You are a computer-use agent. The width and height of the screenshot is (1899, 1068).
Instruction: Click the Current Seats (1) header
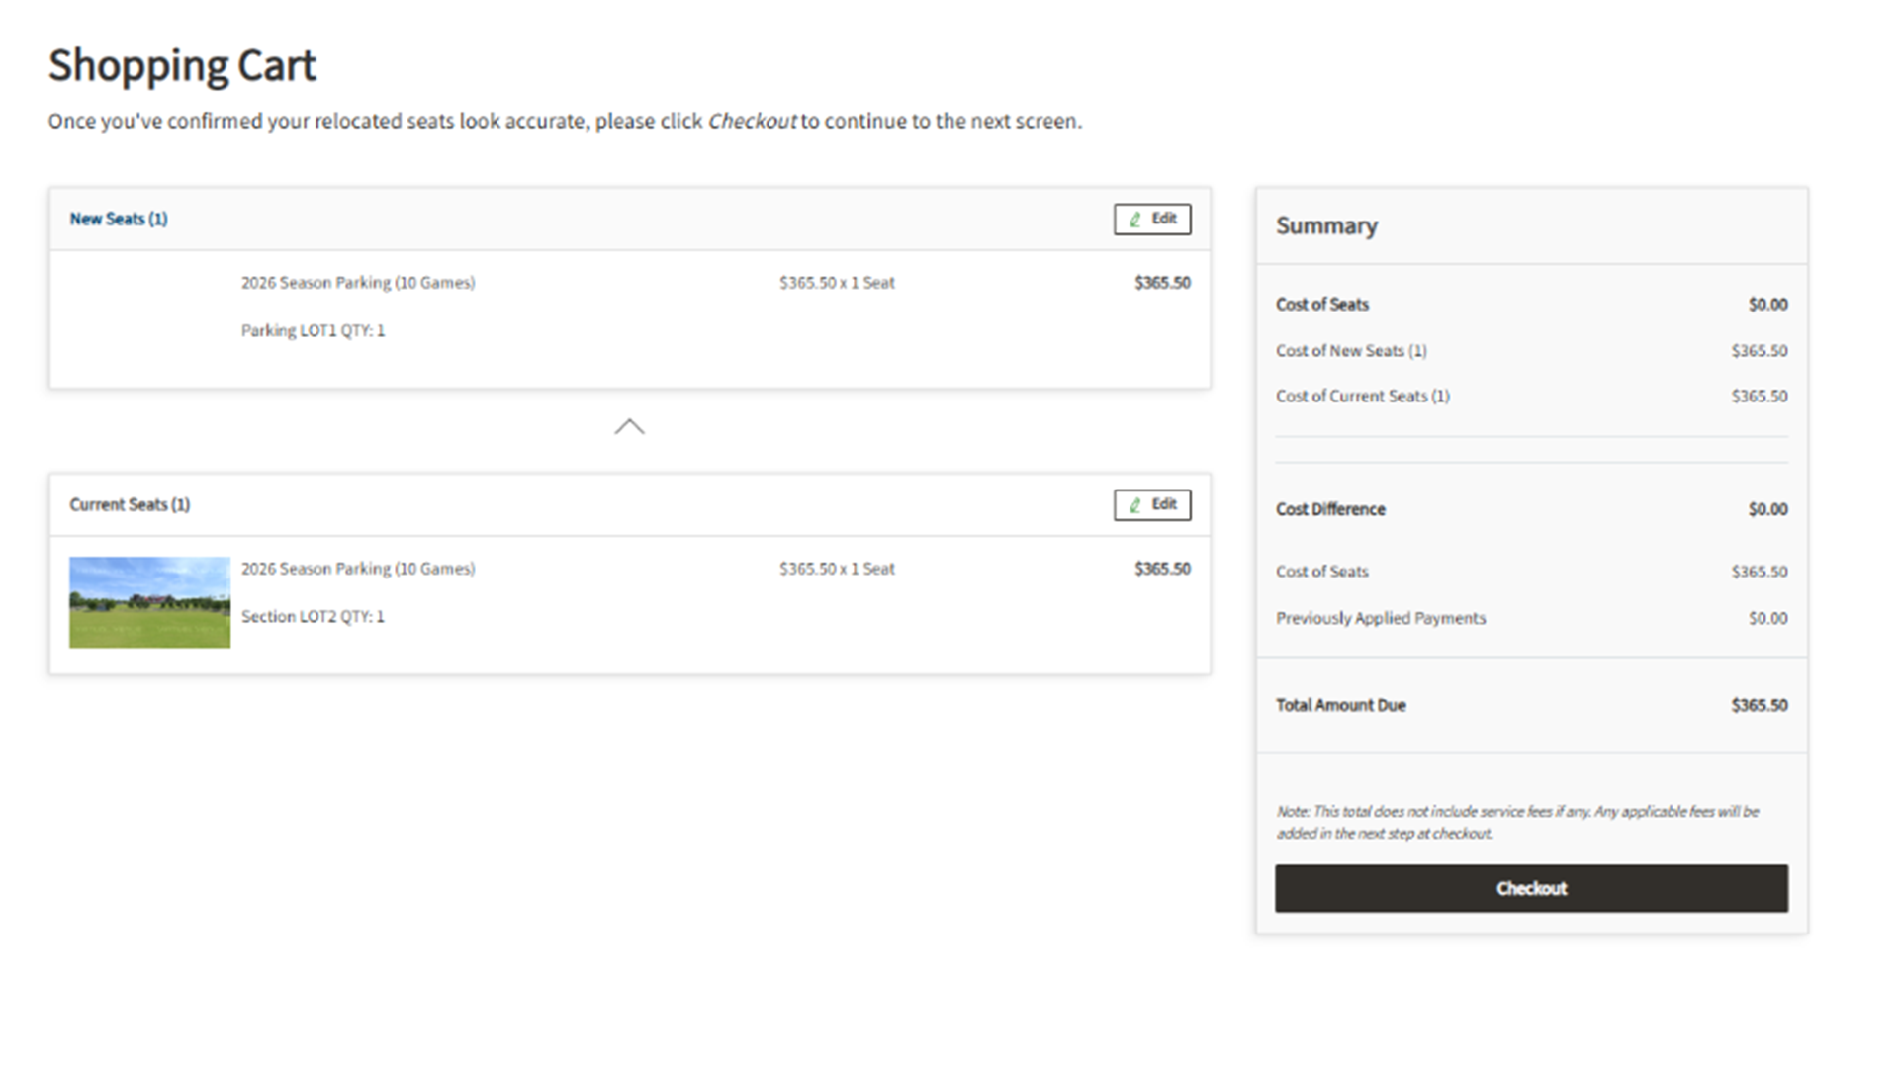[130, 504]
